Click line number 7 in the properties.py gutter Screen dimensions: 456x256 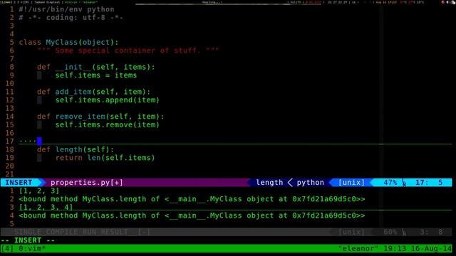pos(11,59)
